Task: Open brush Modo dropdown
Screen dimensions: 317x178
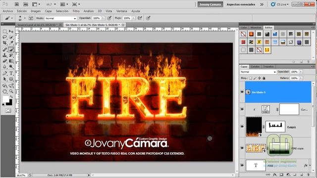Action: pos(60,18)
